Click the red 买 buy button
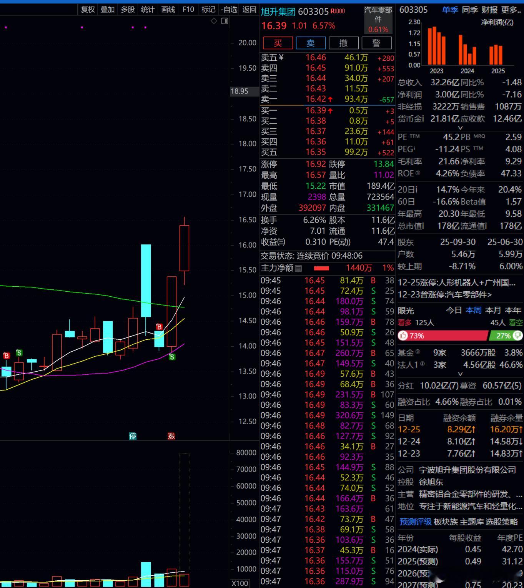The width and height of the screenshot is (524, 588). tap(278, 43)
